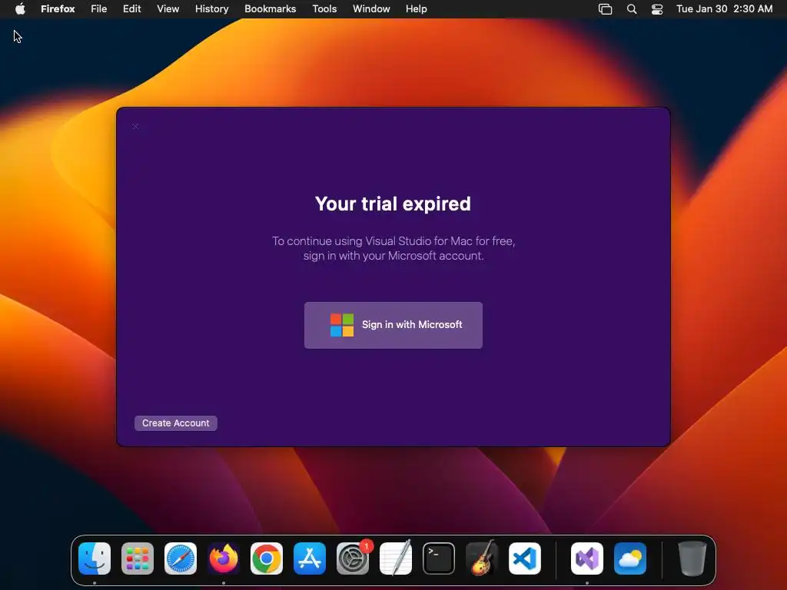Click Sign in with Microsoft button
This screenshot has height=590, width=787.
(393, 325)
